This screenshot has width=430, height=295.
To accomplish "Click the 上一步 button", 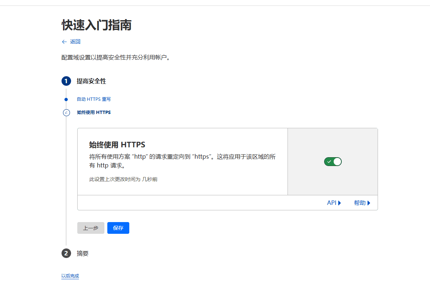I will click(90, 228).
